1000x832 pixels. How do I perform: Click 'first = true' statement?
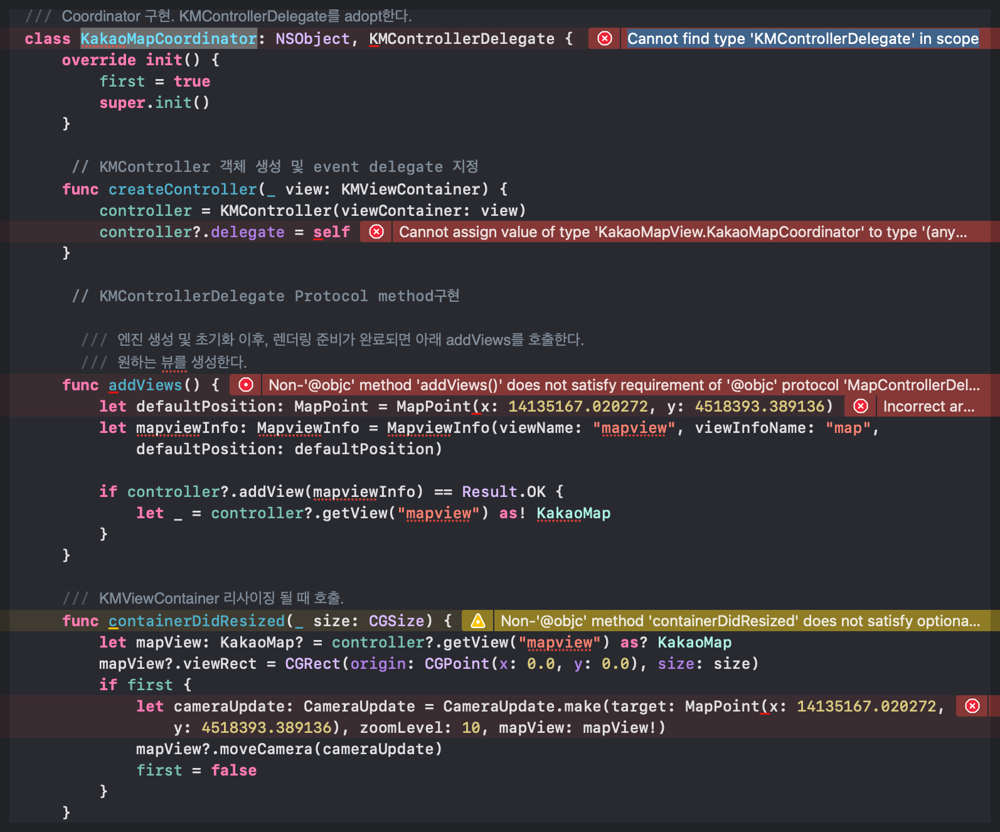tap(155, 82)
